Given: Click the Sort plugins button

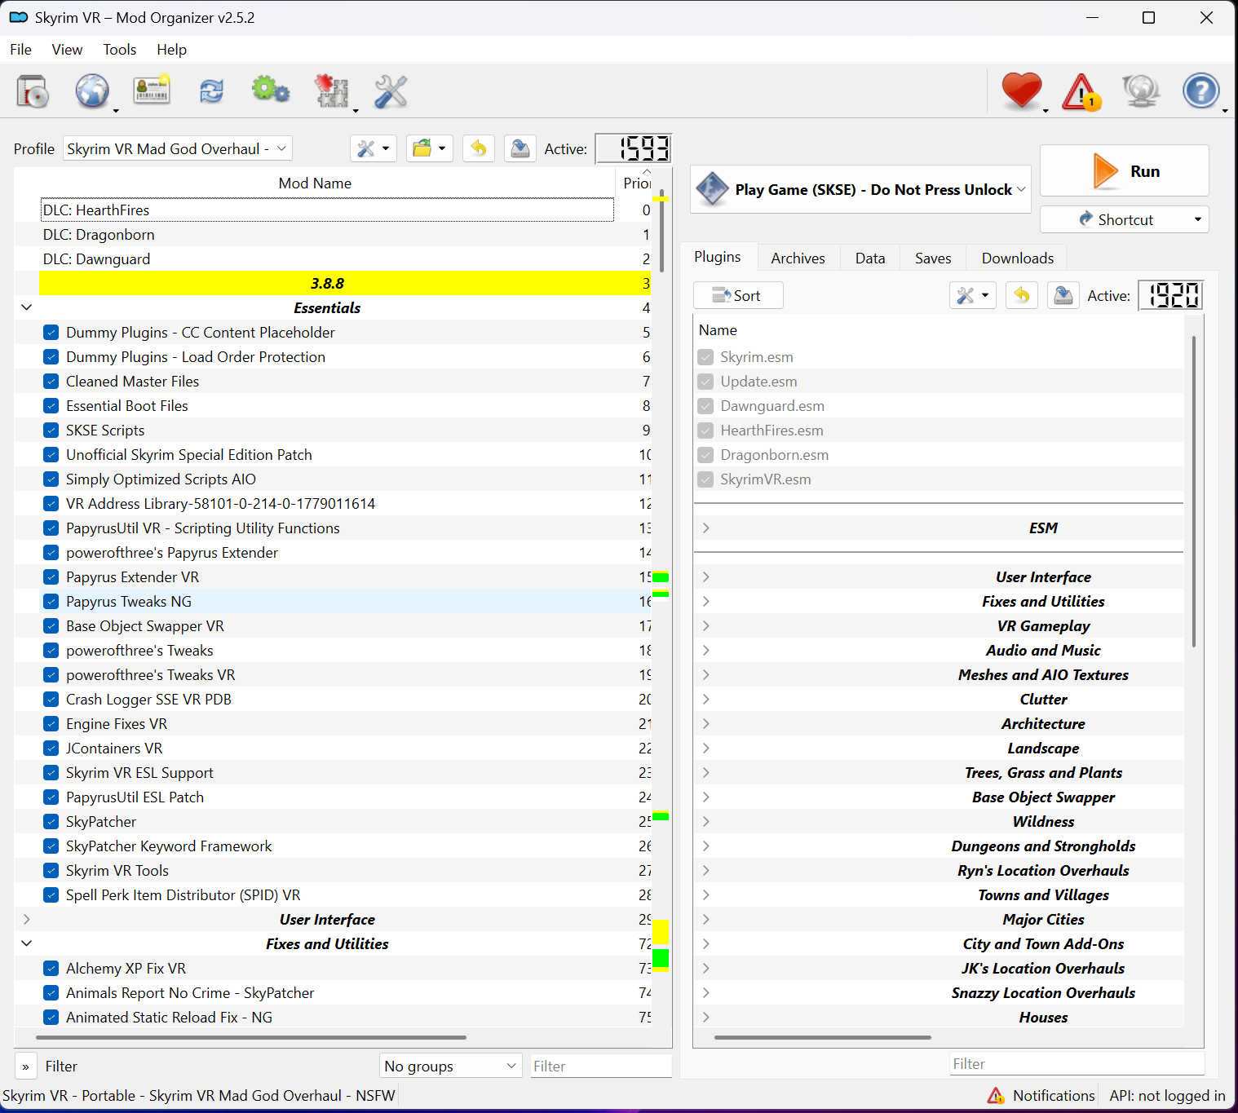Looking at the screenshot, I should point(738,295).
